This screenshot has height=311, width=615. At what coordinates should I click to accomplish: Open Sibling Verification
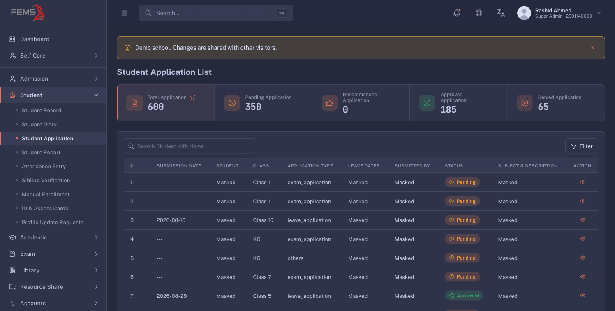46,180
